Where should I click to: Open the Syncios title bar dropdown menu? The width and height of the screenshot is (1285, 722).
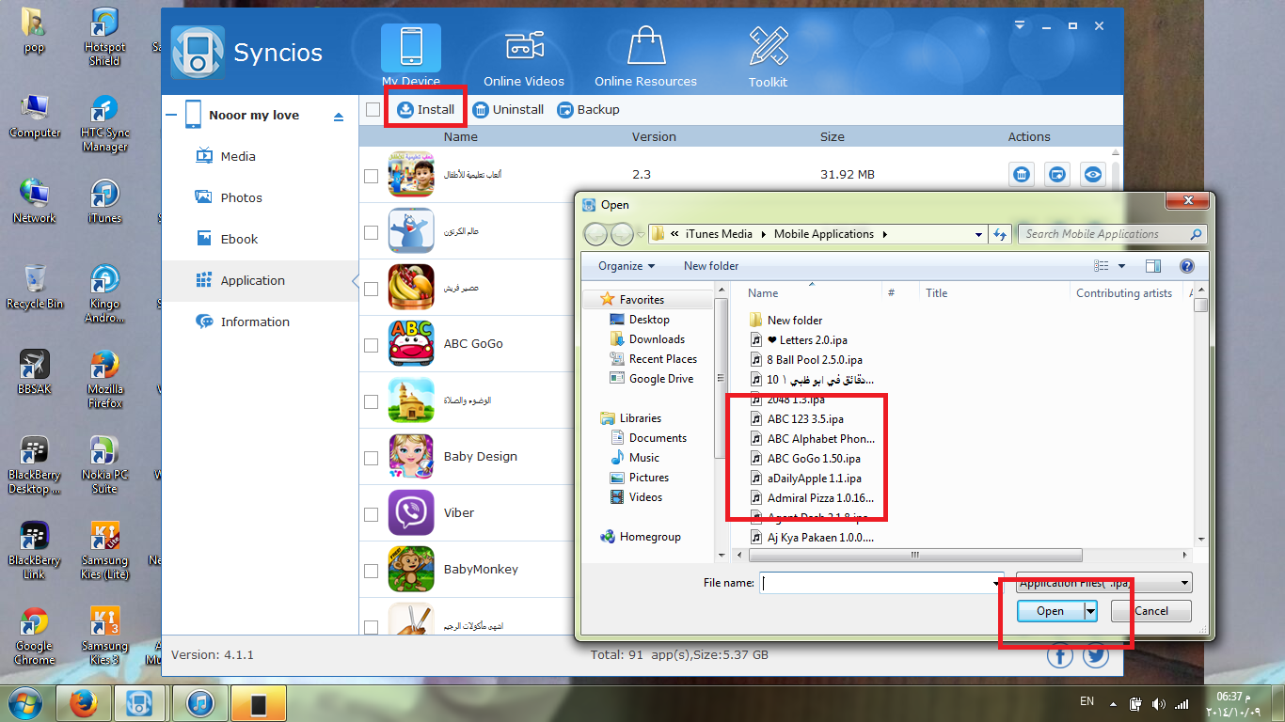[x=1022, y=27]
